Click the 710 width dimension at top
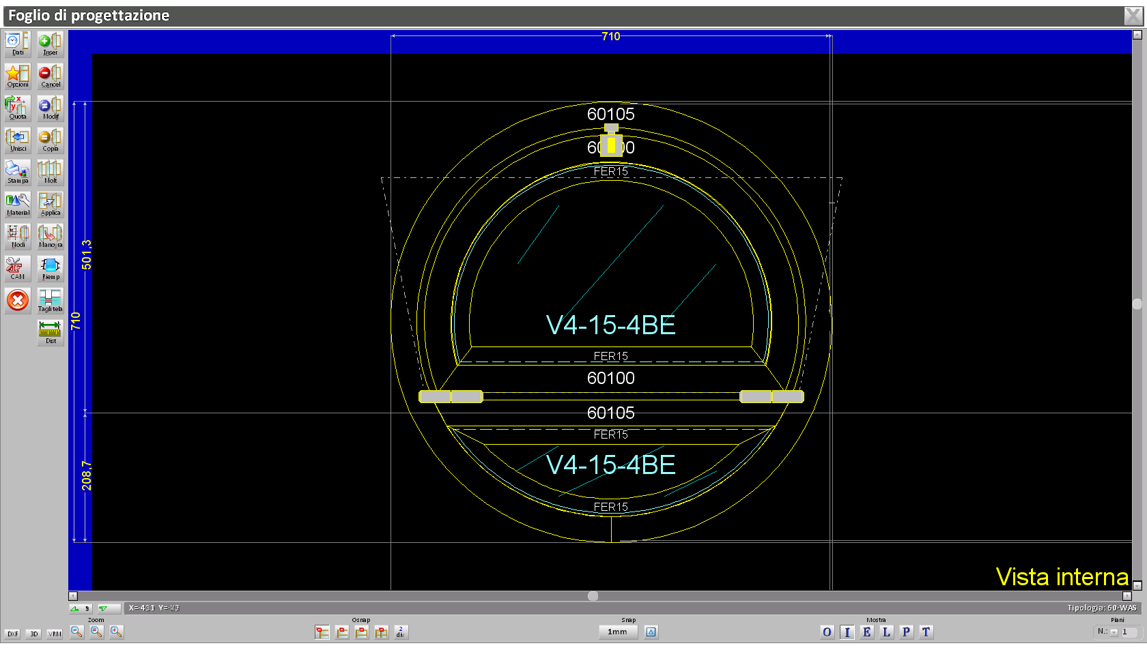Image resolution: width=1147 pixels, height=650 pixels. (611, 36)
